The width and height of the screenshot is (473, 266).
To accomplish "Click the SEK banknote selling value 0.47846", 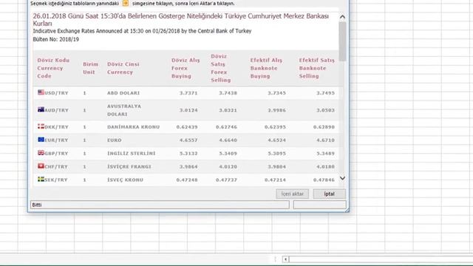I will 324,180.
